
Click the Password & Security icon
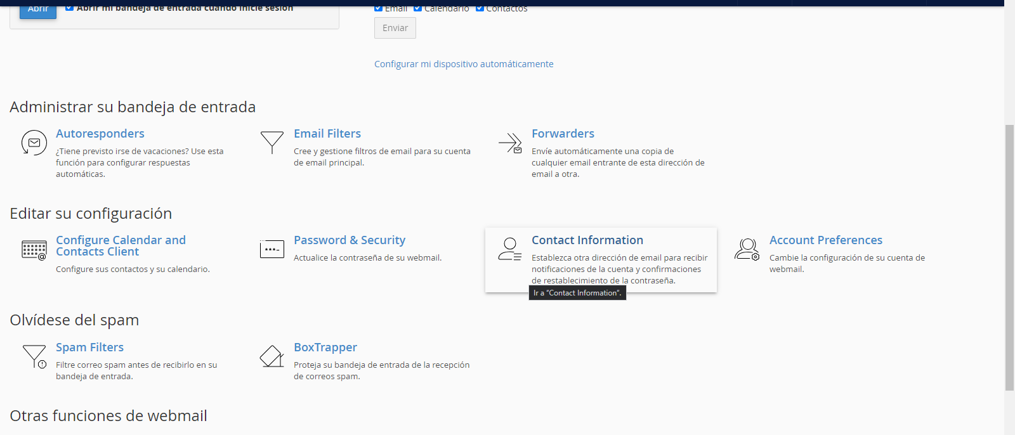[272, 249]
